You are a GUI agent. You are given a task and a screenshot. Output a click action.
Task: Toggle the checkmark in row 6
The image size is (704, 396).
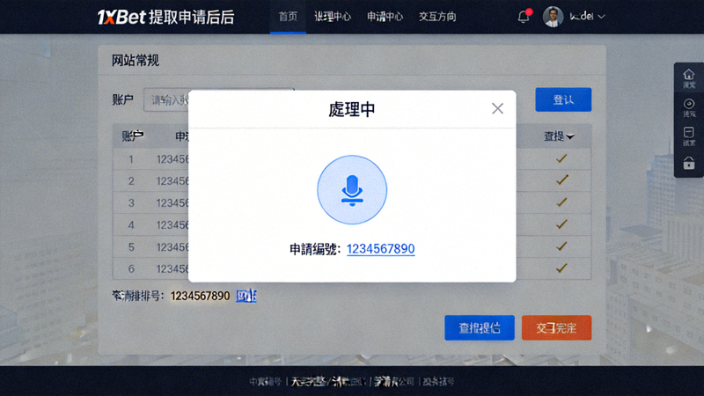[x=561, y=268]
